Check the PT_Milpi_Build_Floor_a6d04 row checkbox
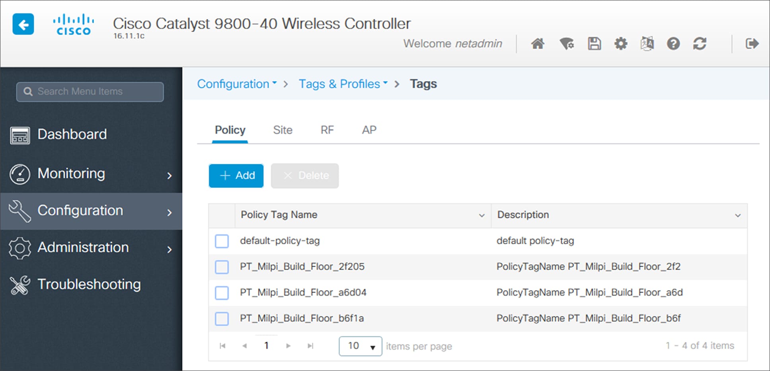This screenshot has height=371, width=770. 222,293
